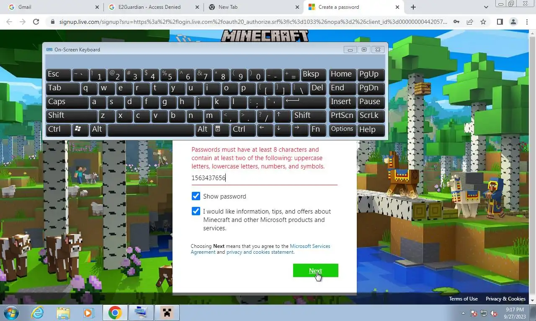Click the Tab key on keyboard
The image size is (536, 321).
[62, 89]
